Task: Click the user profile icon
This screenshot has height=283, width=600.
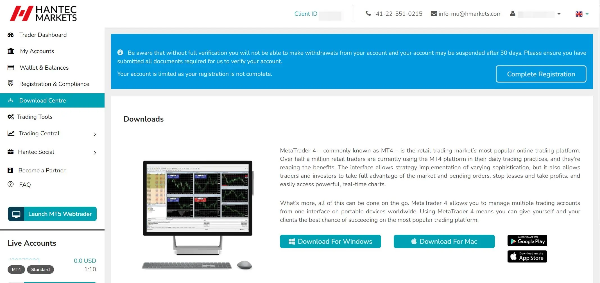Action: pos(513,13)
